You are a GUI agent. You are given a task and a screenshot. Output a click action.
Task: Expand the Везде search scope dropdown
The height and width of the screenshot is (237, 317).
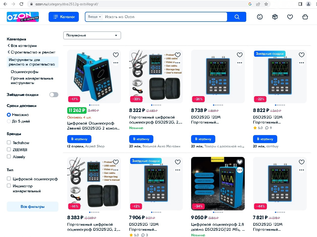pos(94,17)
